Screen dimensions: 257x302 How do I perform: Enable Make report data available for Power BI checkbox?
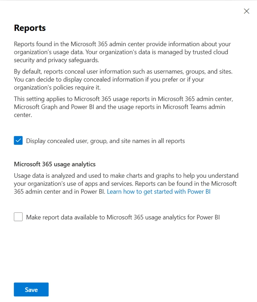[x=18, y=217]
